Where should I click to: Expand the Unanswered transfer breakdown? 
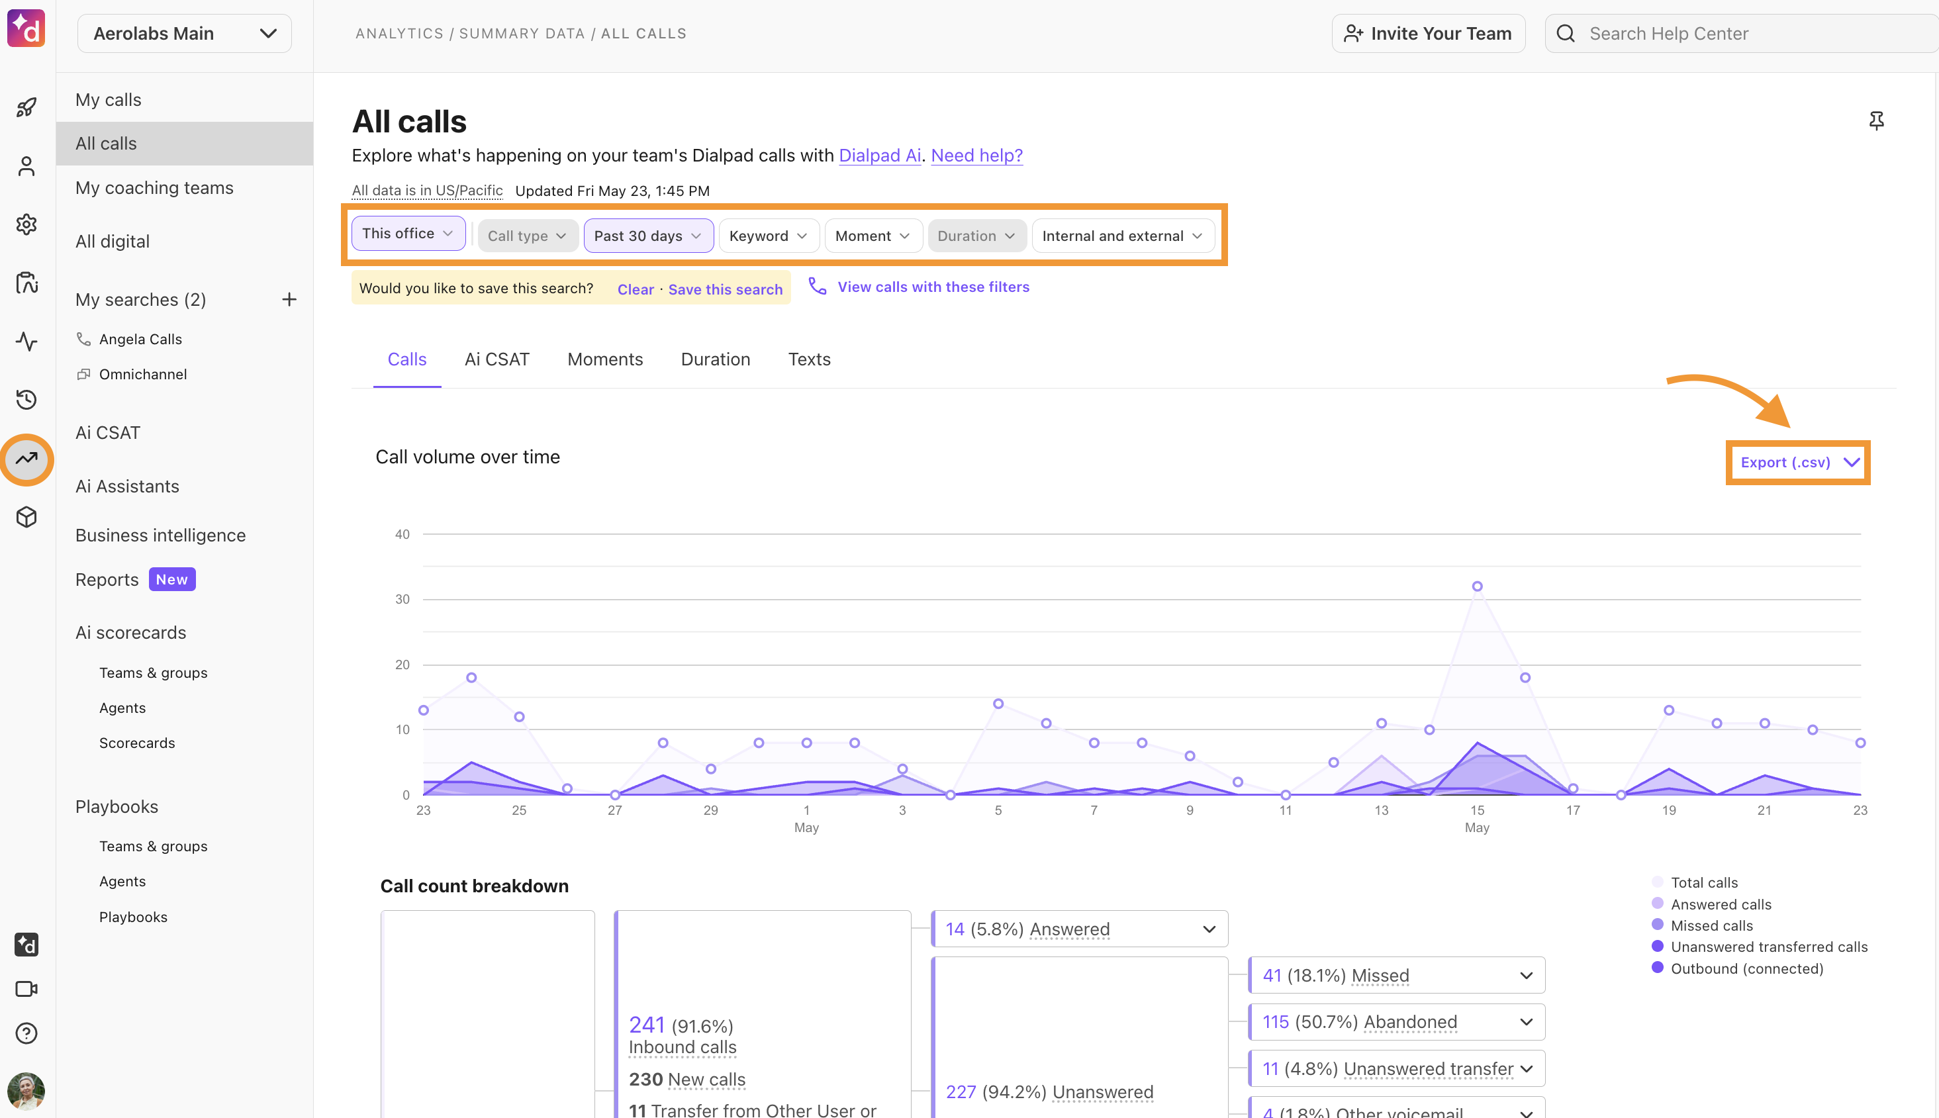[1397, 1069]
